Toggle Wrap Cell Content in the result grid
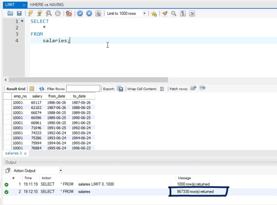The height and width of the screenshot is (205, 277). pos(162,89)
